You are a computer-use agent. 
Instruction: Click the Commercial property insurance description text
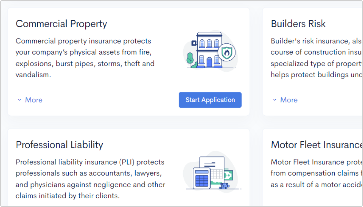point(85,58)
